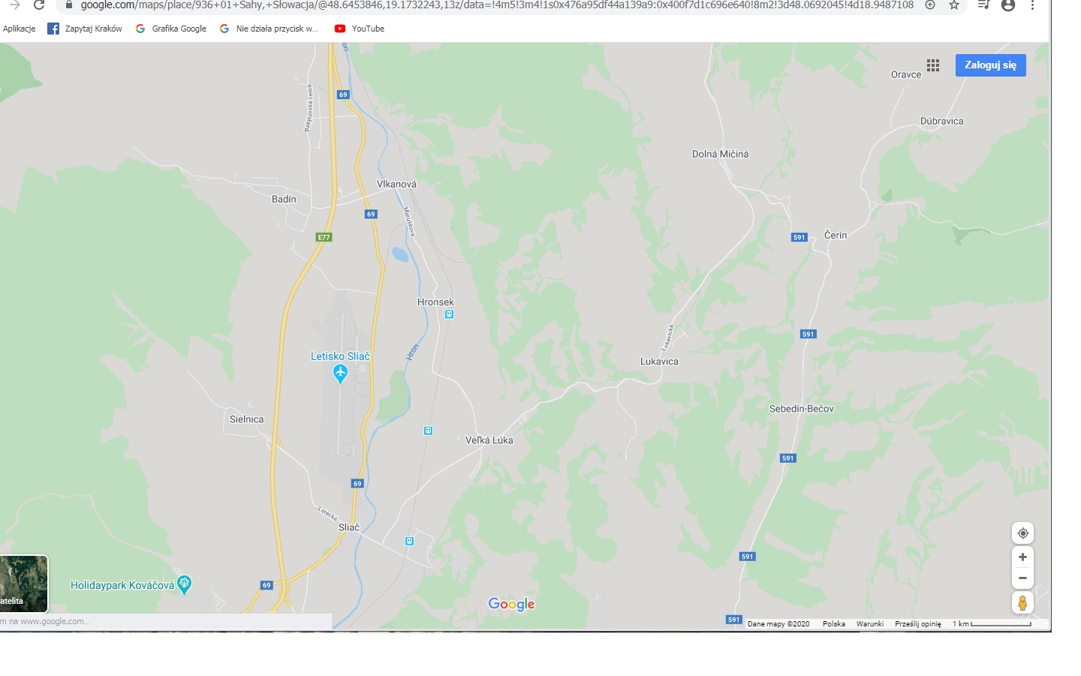Select the Street View pegman icon

(1022, 602)
